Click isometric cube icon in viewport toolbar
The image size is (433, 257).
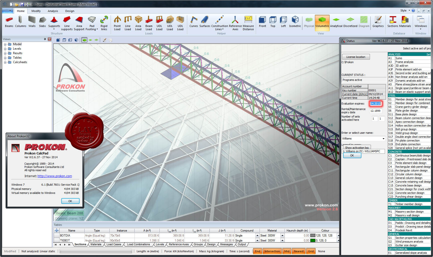[76, 40]
